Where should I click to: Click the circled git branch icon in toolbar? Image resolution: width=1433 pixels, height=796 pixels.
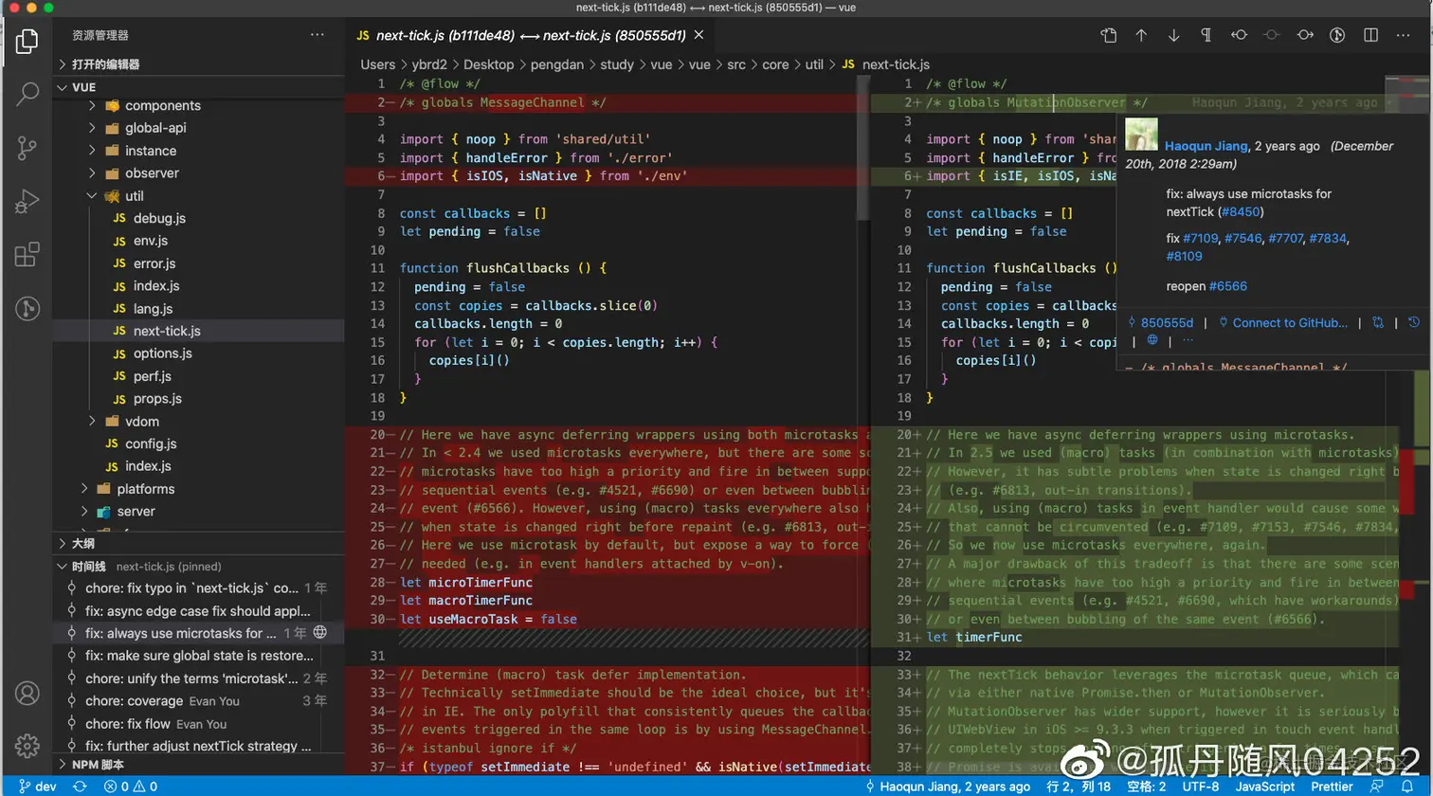pos(1337,35)
